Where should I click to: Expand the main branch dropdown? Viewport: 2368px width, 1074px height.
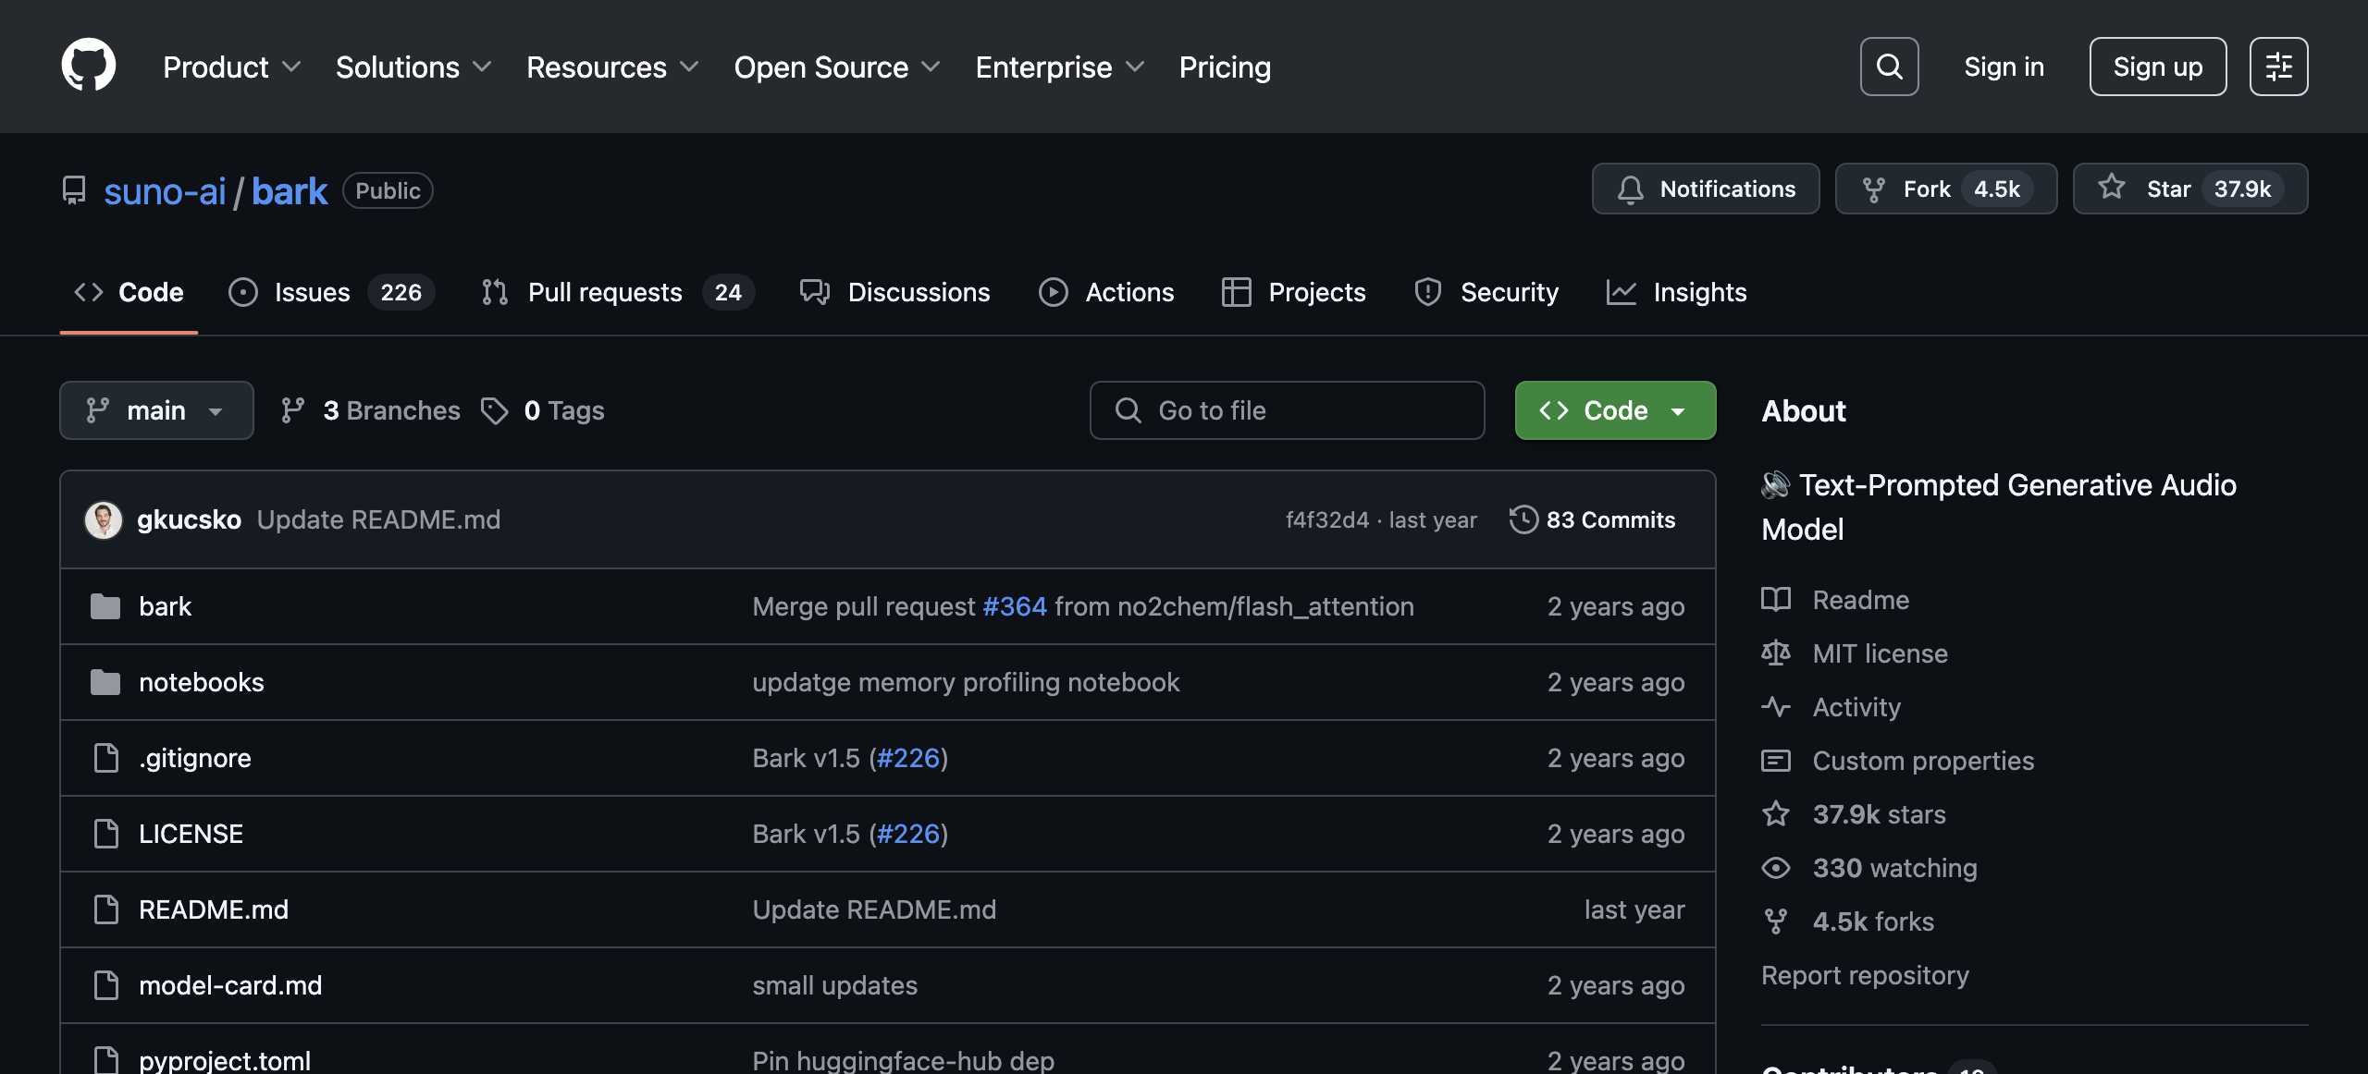[x=156, y=410]
